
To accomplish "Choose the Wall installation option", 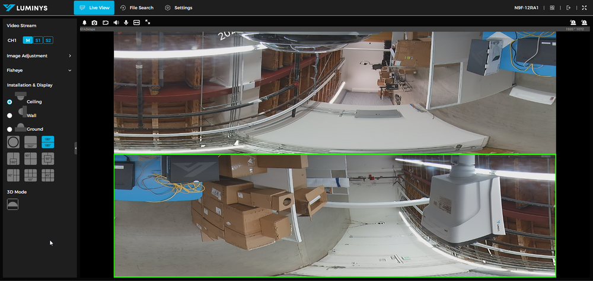I will coord(9,115).
